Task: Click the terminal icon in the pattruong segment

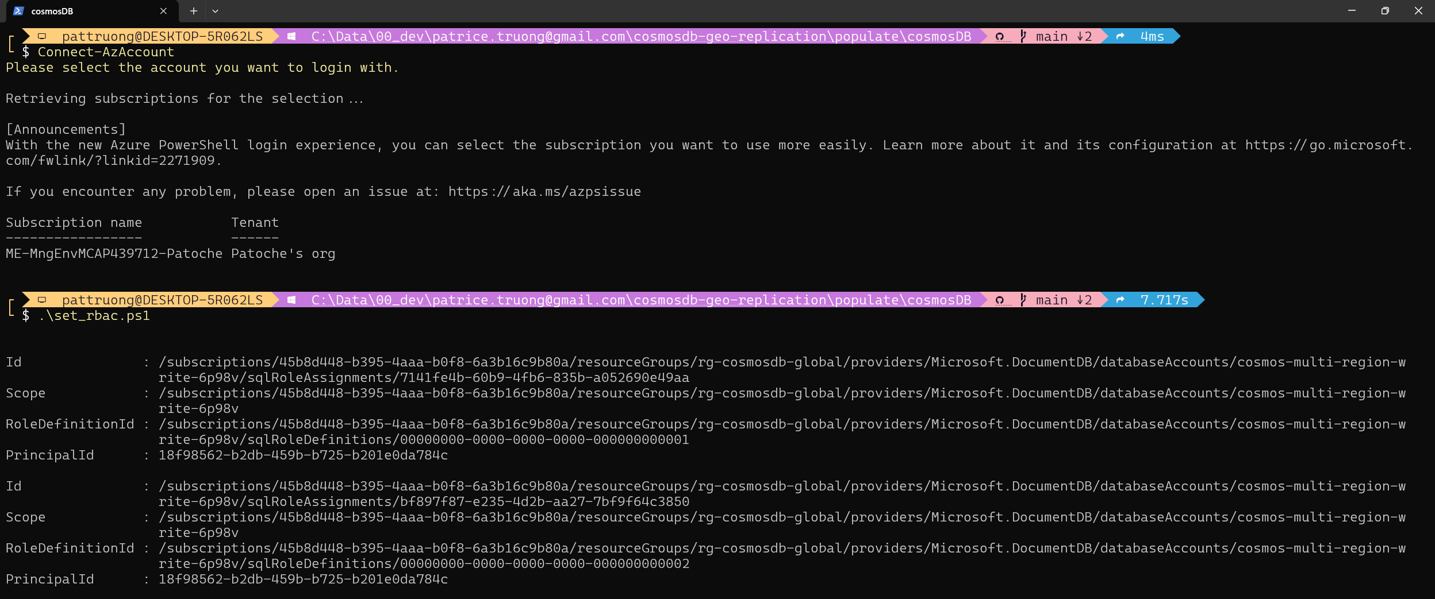Action: point(42,36)
